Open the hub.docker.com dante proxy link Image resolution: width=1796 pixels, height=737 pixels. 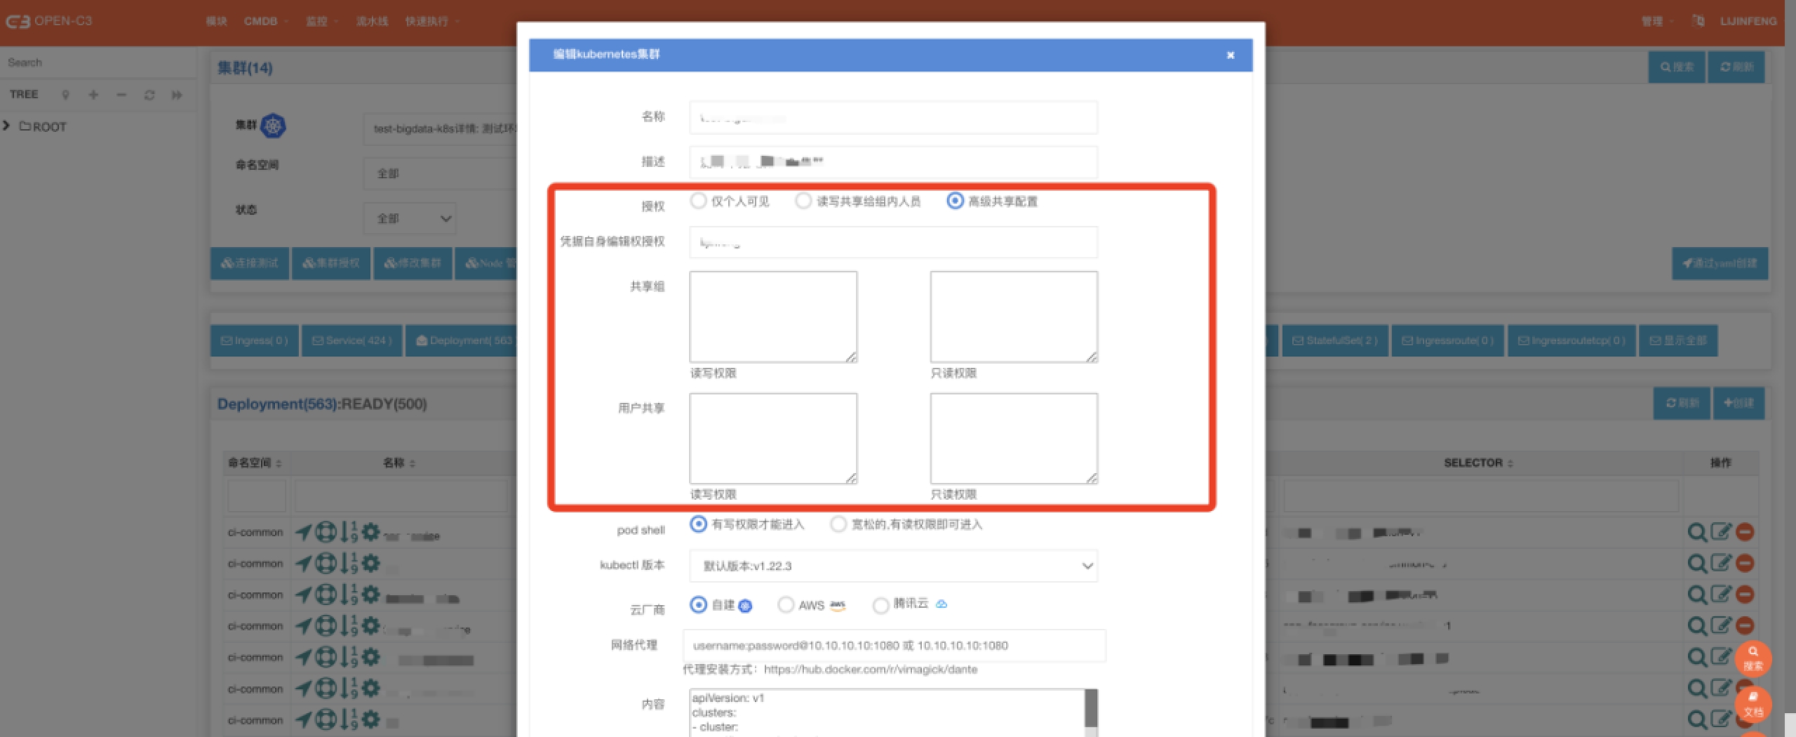pyautogui.click(x=870, y=669)
